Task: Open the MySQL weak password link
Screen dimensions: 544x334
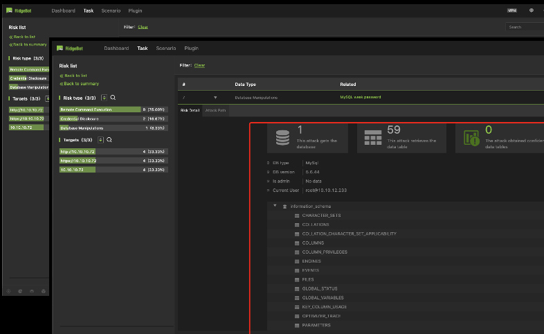Action: [x=360, y=97]
